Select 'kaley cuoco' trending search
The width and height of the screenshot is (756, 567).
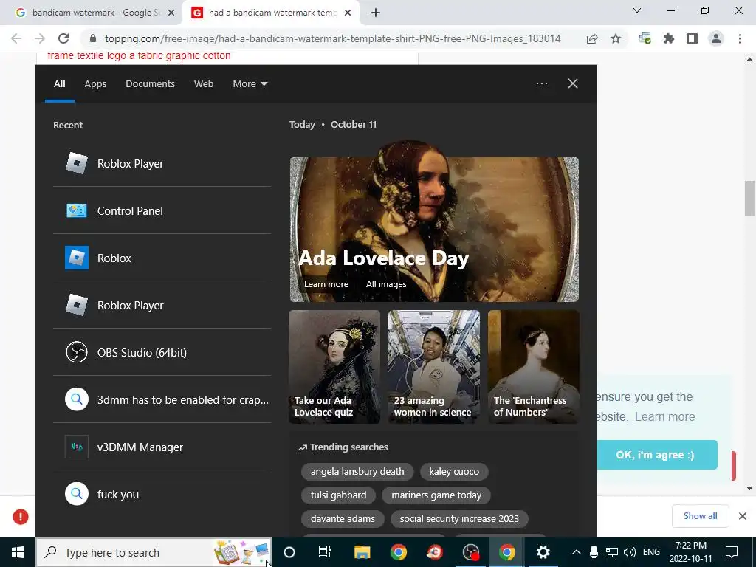(x=454, y=472)
